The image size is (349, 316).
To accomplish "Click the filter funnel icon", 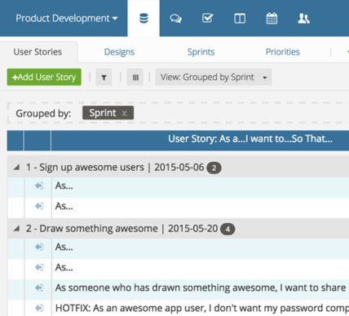I will pyautogui.click(x=104, y=77).
